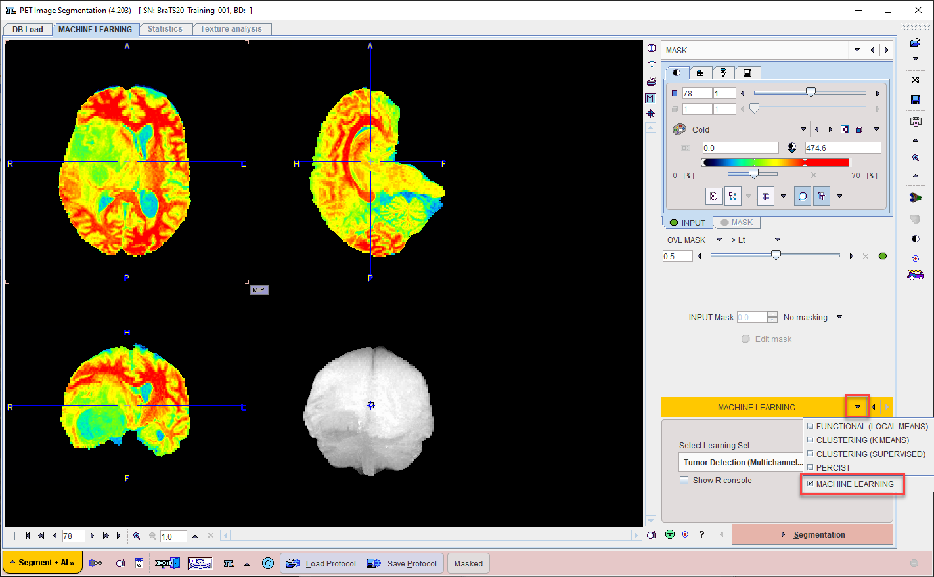
Task: Click the half-moon threshold icon next to 474.6
Action: [x=792, y=148]
